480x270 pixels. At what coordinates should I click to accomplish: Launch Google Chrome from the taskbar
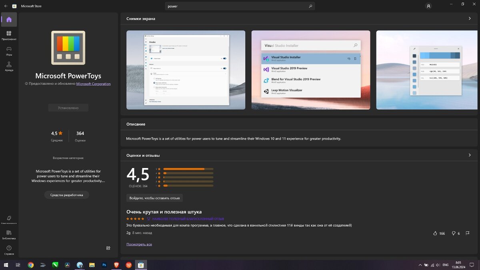tap(31, 265)
